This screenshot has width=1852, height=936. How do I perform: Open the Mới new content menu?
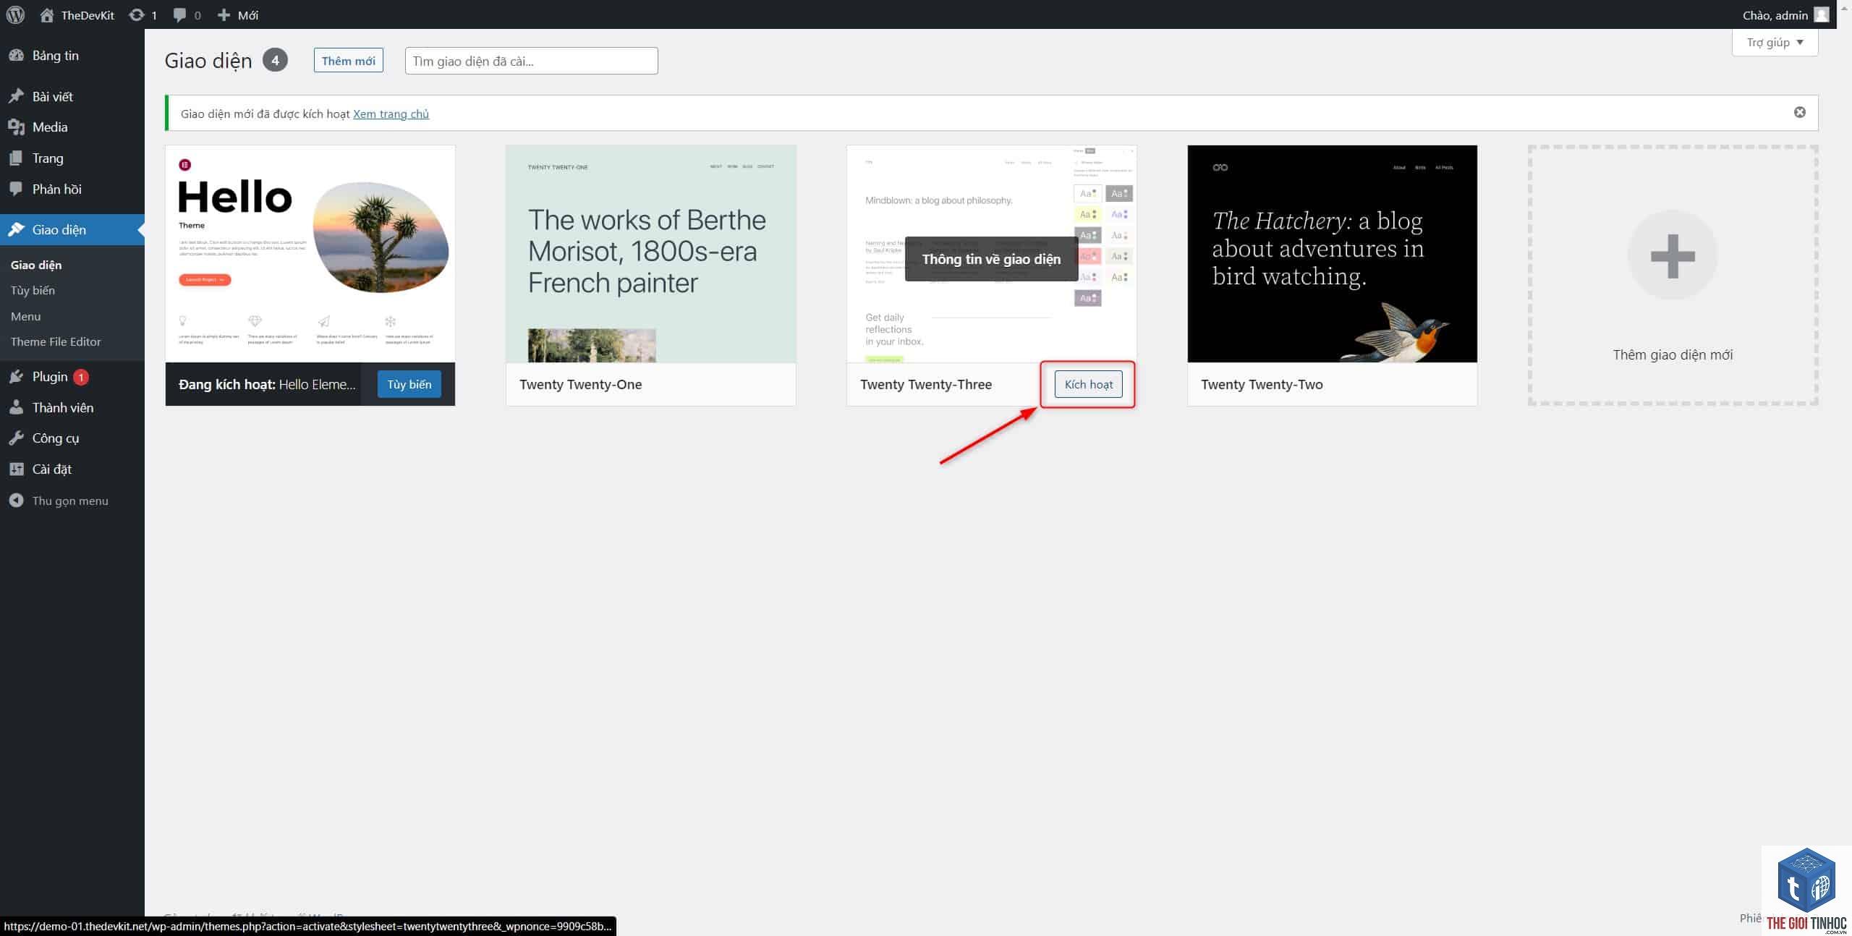238,14
